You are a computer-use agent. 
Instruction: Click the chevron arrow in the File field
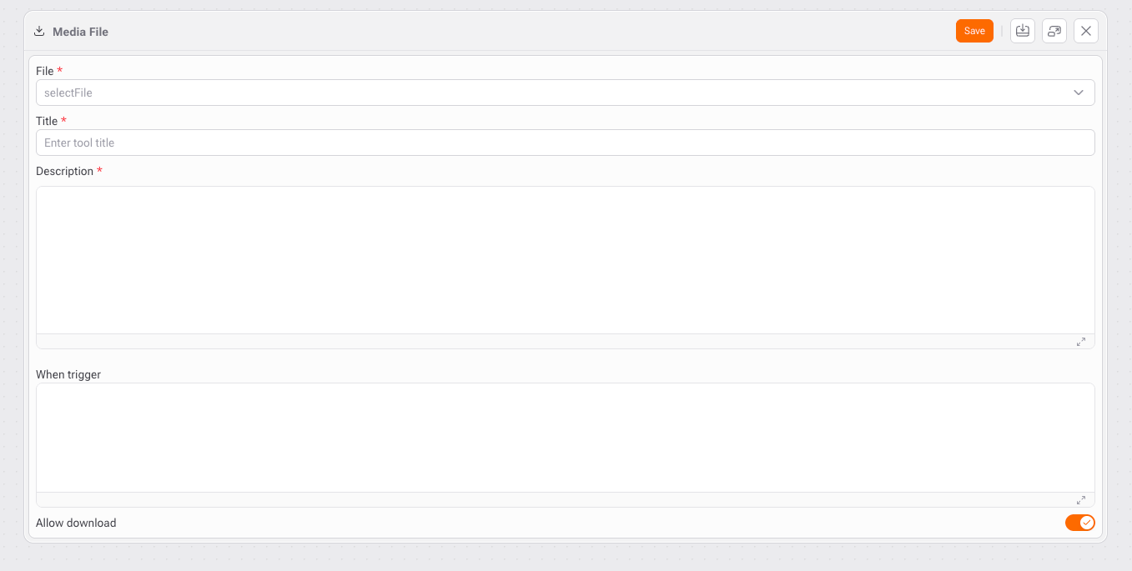1079,93
